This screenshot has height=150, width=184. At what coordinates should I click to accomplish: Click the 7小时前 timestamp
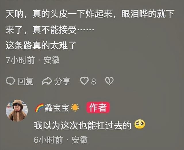20,60
